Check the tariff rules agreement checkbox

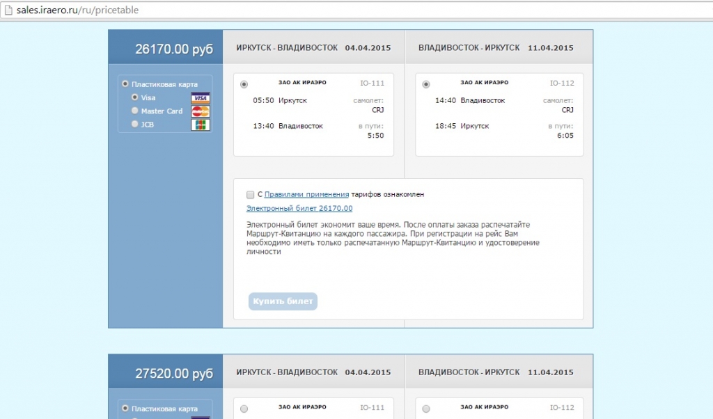(x=250, y=194)
